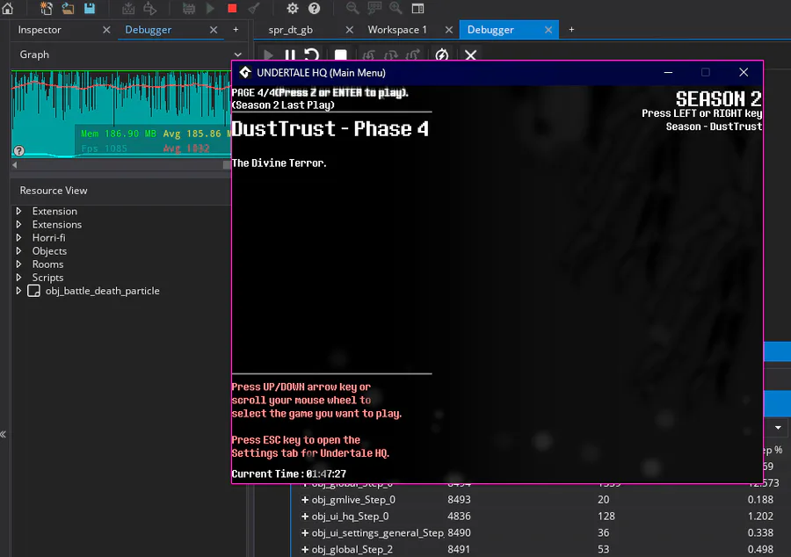Viewport: 791px width, 557px height.
Task: Open an existing project icon
Action: coord(68,8)
